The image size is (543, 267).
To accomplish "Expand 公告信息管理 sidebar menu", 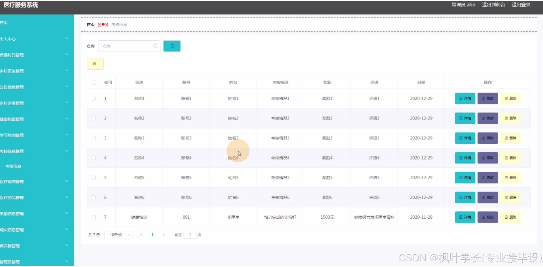I will [x=37, y=87].
